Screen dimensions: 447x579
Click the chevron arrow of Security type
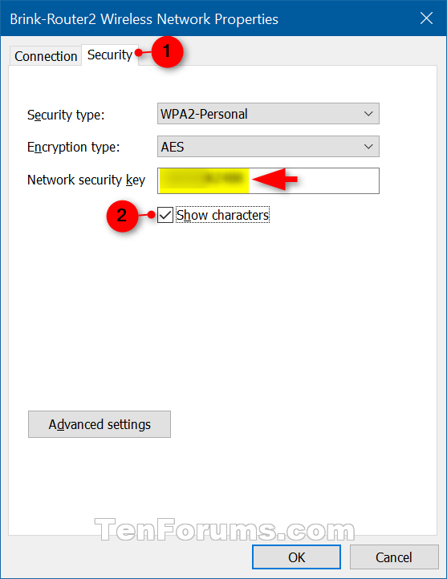point(368,114)
